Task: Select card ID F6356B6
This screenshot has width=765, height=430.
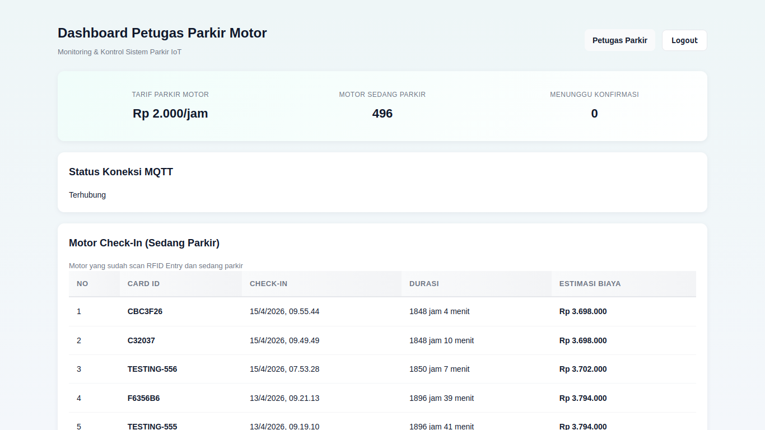Action: coord(143,398)
